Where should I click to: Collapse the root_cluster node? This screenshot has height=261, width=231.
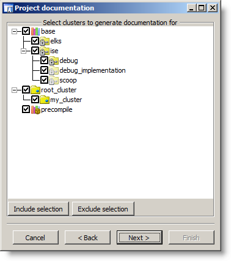tap(14, 90)
